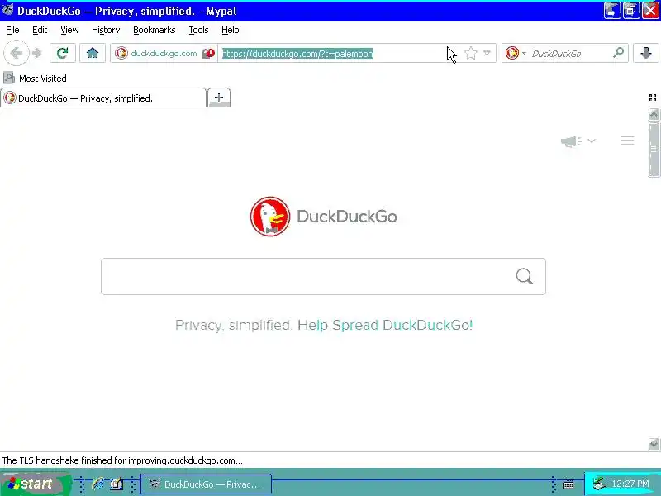
Task: Follow the Help Spread DuckDuckGo! link
Action: pos(385,325)
